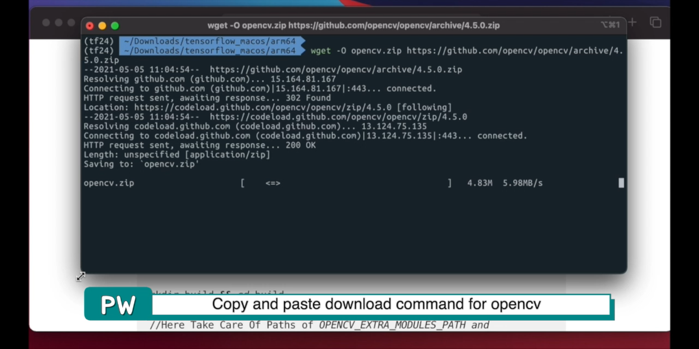
Task: Click the wget download progress bar
Action: point(346,183)
